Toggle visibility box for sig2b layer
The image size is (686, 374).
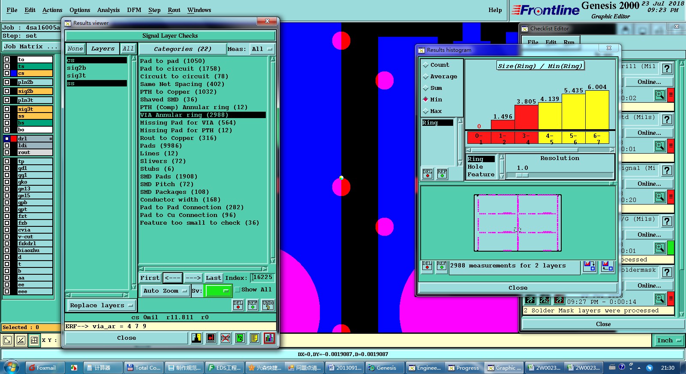click(x=7, y=91)
